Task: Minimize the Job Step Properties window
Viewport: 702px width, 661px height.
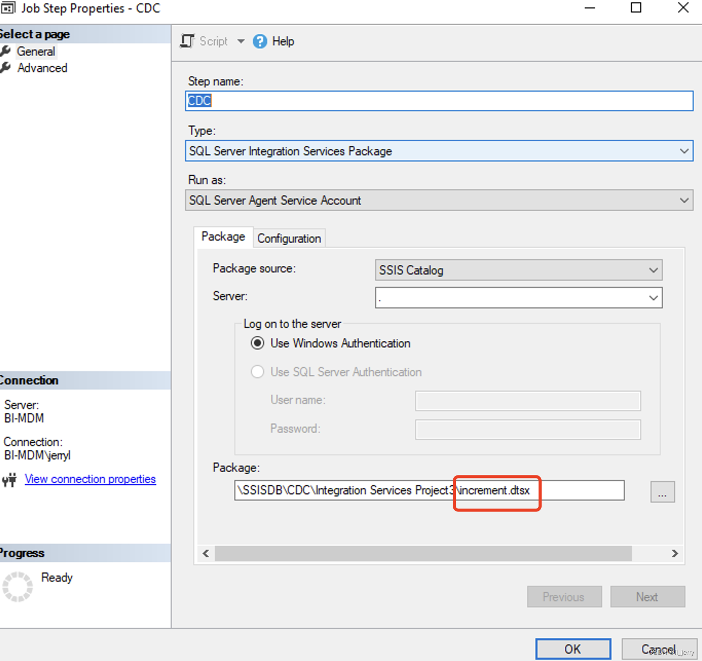Action: click(589, 8)
